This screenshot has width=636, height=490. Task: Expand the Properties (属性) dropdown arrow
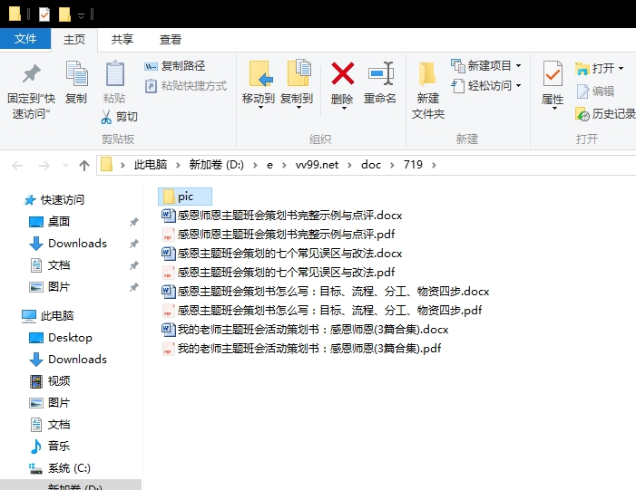(554, 108)
